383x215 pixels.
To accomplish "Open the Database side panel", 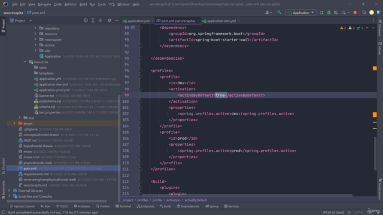I will tap(380, 29).
